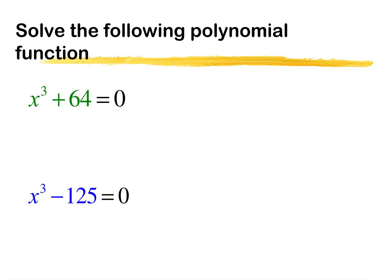
Task: Select the blue x variable
Action: coord(34,197)
